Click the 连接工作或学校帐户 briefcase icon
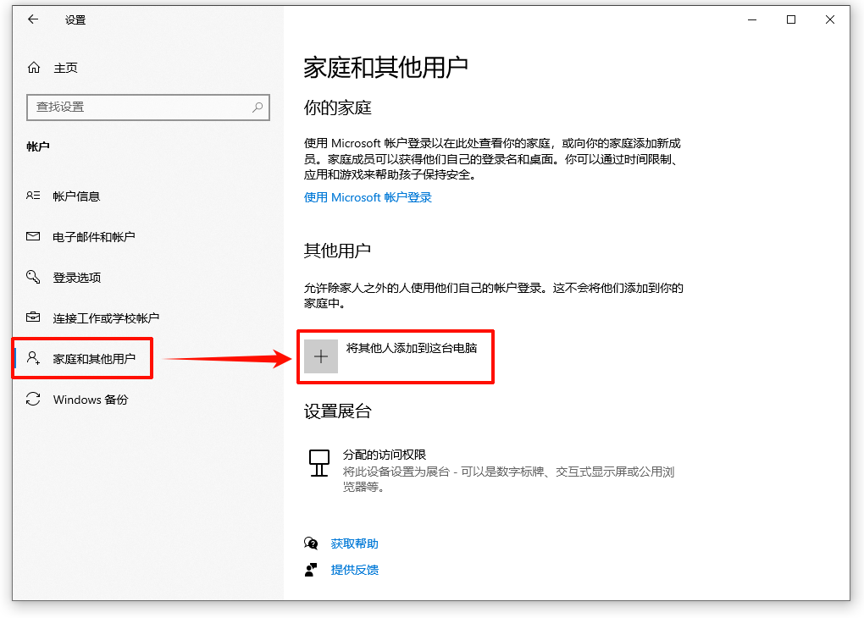Screen dimensions: 864x618 click(x=32, y=317)
